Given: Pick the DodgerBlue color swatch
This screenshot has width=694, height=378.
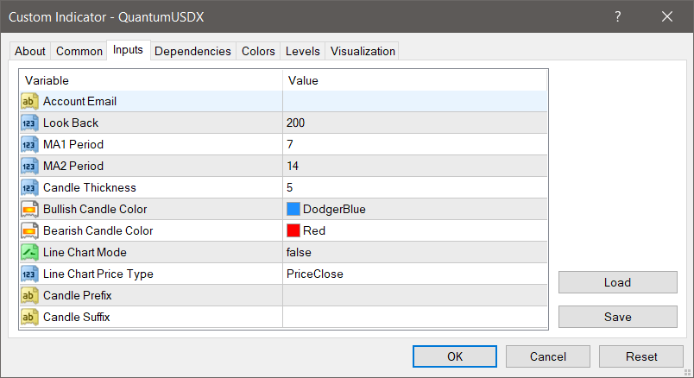Looking at the screenshot, I should tap(293, 209).
